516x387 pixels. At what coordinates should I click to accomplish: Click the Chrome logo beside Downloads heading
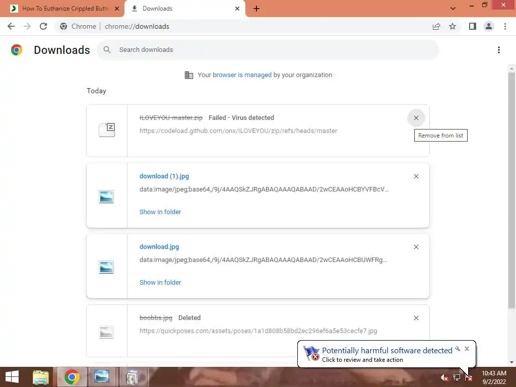pyautogui.click(x=17, y=50)
